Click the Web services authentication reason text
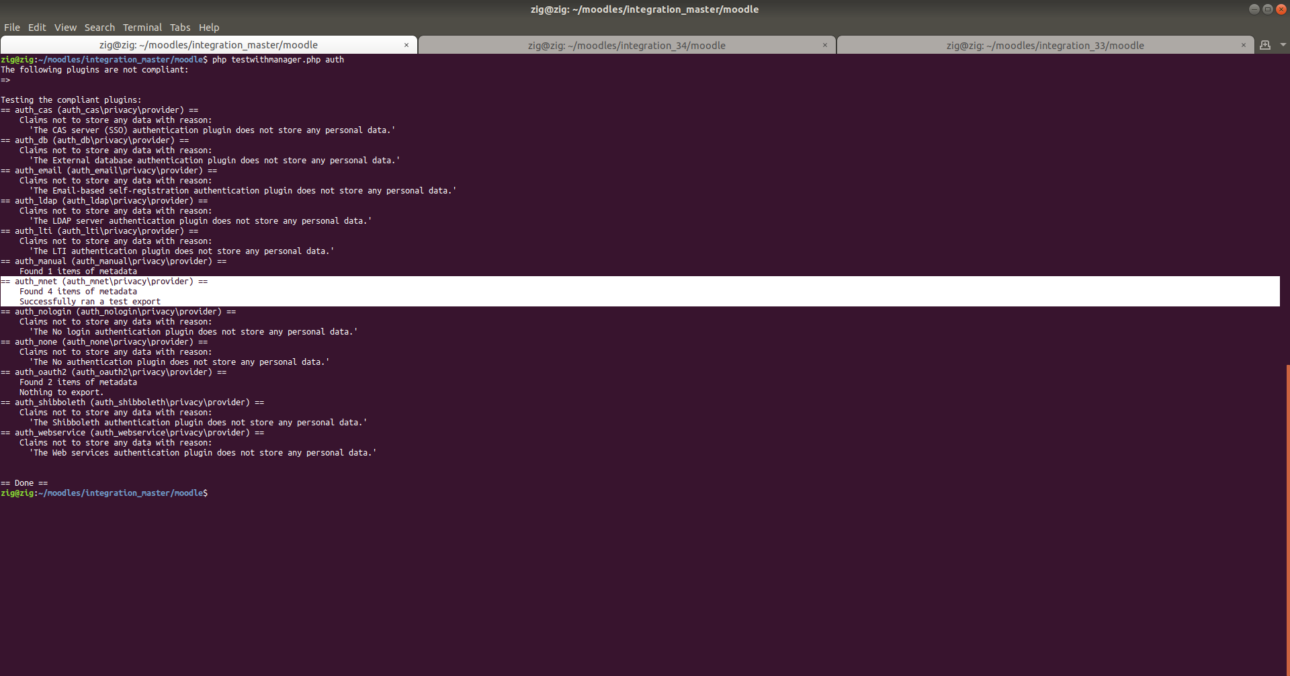This screenshot has height=676, width=1290. coord(203,453)
